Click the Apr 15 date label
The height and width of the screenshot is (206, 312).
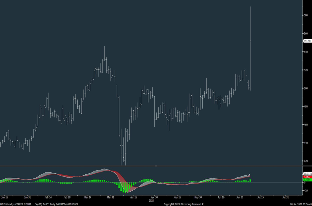click(134, 197)
